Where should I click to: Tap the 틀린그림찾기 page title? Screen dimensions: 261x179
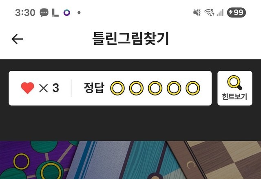pos(130,39)
